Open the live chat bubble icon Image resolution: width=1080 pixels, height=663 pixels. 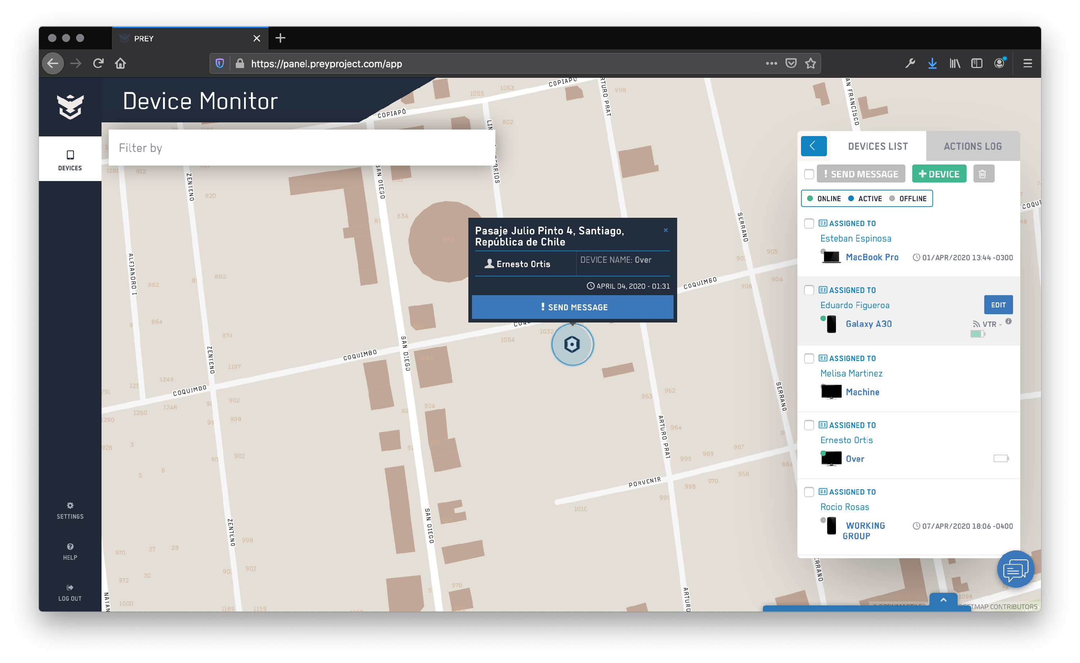coord(1015,570)
